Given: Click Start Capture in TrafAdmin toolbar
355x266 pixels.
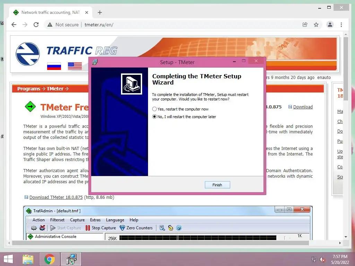Looking at the screenshot, I should pos(66,228).
